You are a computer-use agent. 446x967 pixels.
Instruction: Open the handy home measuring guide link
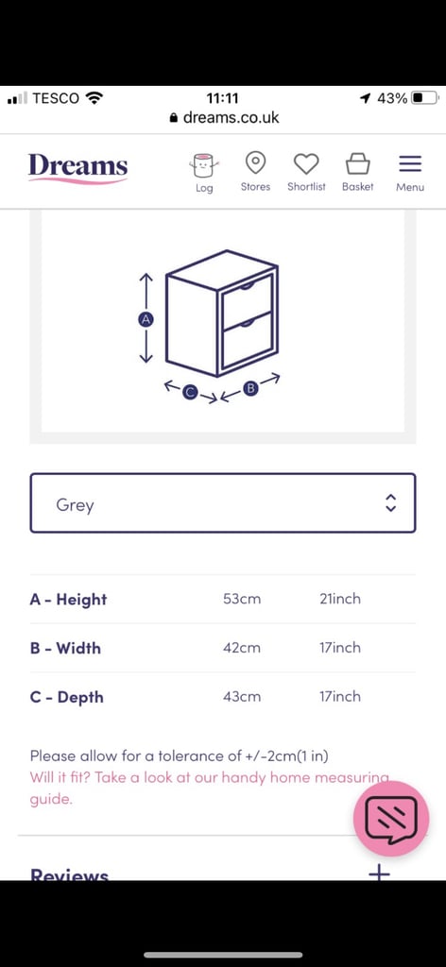pyautogui.click(x=209, y=789)
